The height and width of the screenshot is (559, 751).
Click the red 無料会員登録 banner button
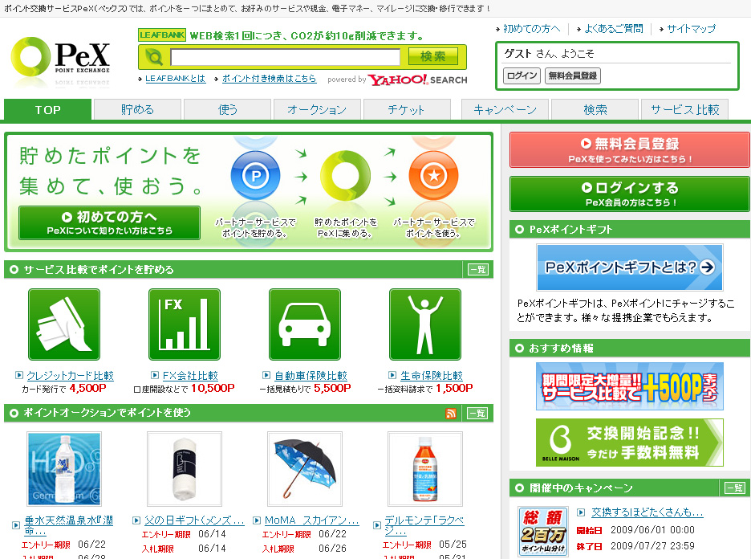click(x=629, y=150)
